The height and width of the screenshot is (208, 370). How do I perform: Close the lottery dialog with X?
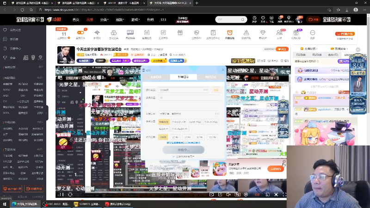[223, 70]
